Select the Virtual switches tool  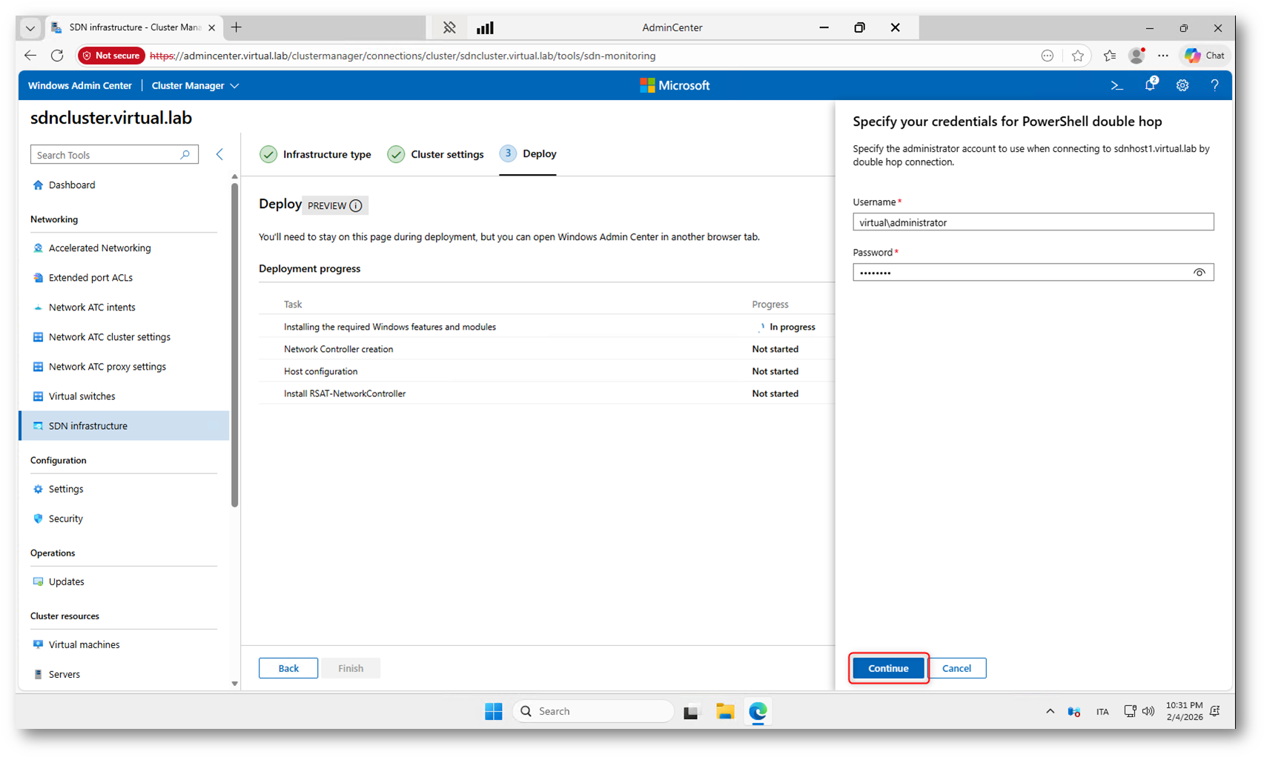click(x=82, y=396)
